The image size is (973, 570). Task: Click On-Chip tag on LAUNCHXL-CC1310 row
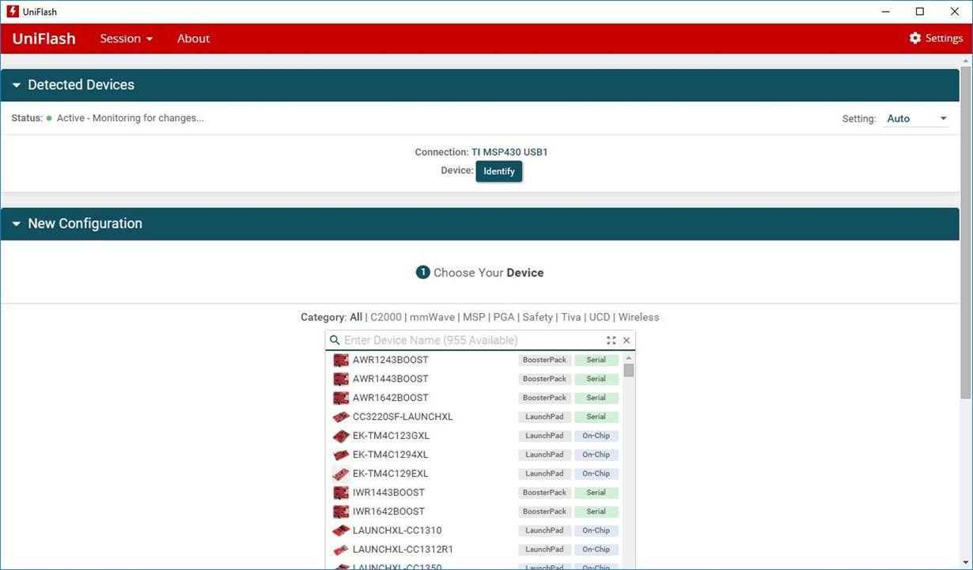pyautogui.click(x=596, y=530)
